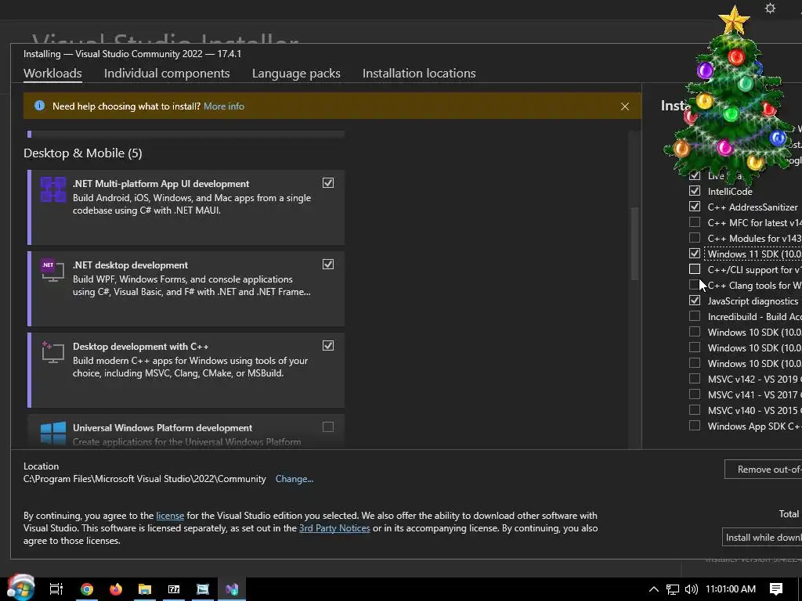Close the 'Need help choosing' banner

[624, 106]
